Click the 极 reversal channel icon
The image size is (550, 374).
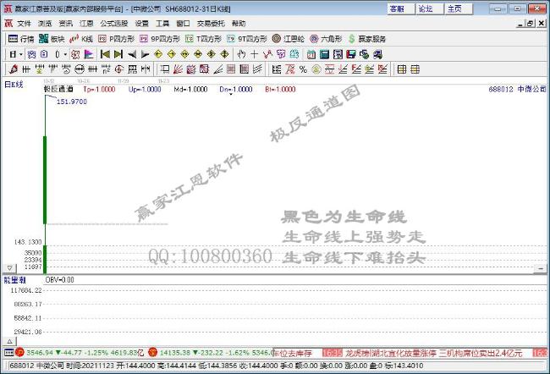click(x=75, y=54)
